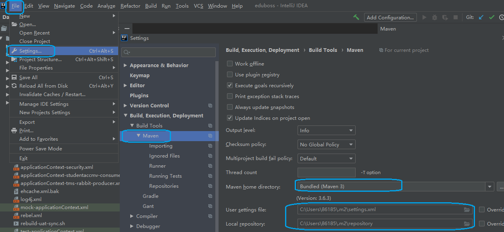Click the Maven home directory ... browse button

pos(501,187)
